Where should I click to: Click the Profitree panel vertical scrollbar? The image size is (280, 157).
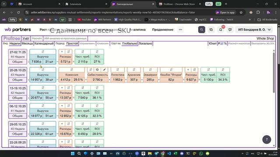(274, 72)
